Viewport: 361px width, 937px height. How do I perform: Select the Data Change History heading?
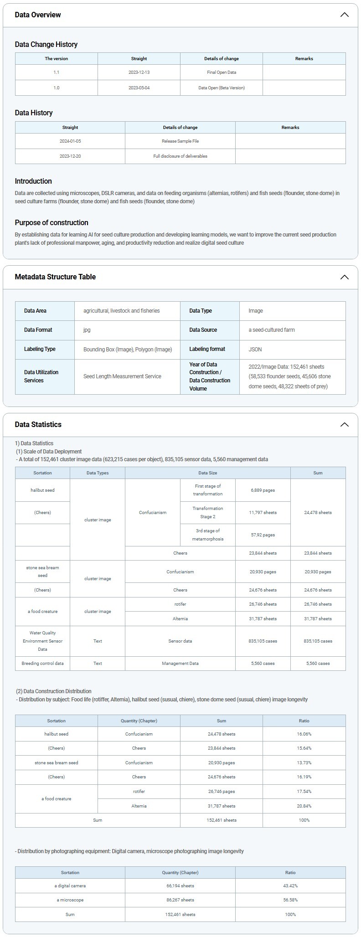pos(46,44)
